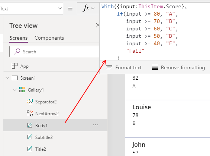
Task: Click Remove formatting button
Action: (178, 67)
